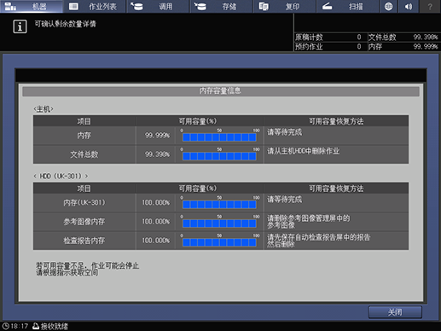
Task: Click 请等待完成 in the 主机 内存 row
Action: pyautogui.click(x=284, y=132)
